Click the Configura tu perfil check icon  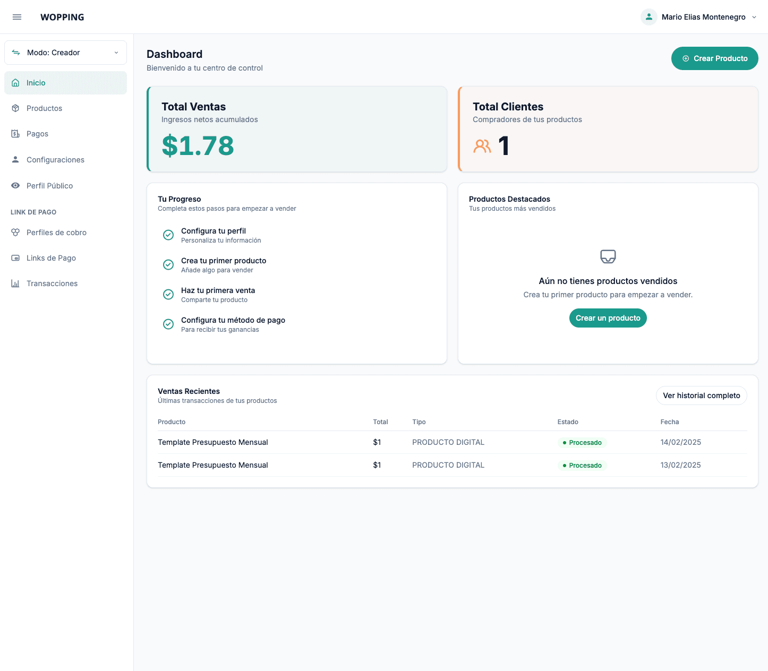click(x=168, y=235)
